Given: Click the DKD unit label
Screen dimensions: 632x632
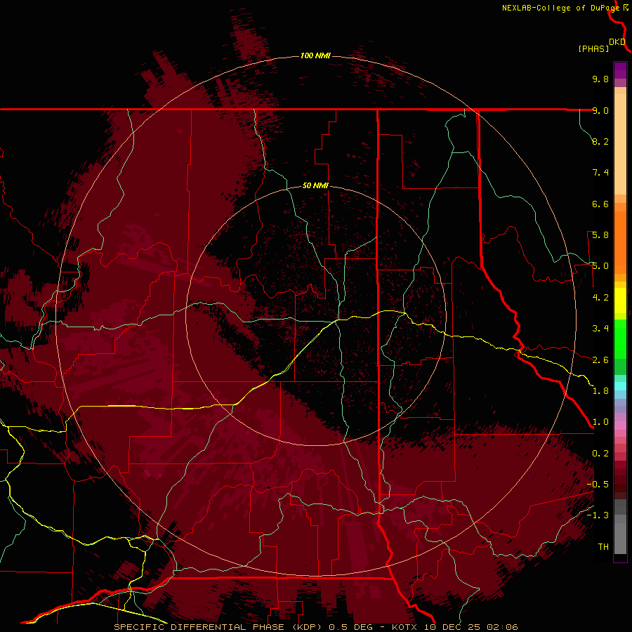Looking at the screenshot, I should point(617,42).
